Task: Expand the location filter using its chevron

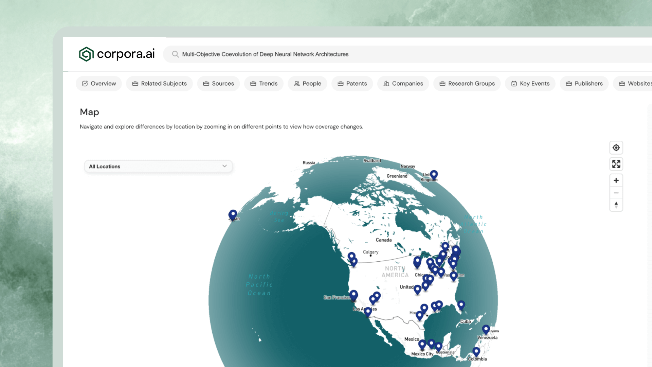Action: tap(224, 166)
